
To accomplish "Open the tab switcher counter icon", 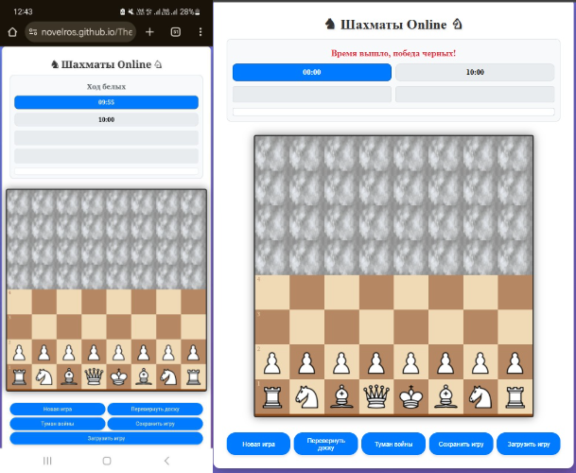I will pyautogui.click(x=176, y=32).
